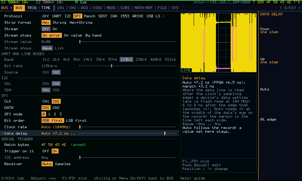Choose String strip format
Screen dimensions: 302x181
[59, 23]
